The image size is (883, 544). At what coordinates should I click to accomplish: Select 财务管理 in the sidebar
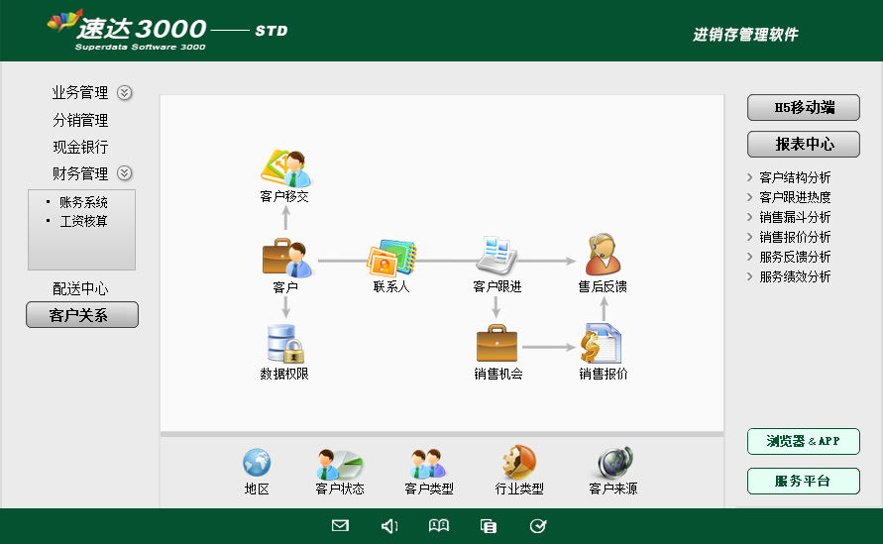[x=80, y=173]
